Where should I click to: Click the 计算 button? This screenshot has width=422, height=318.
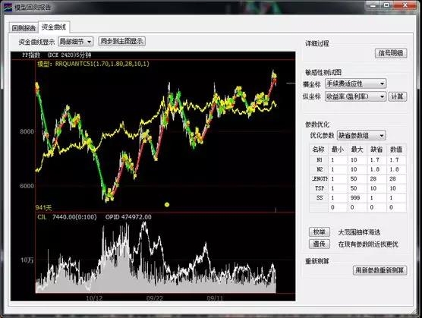(397, 96)
